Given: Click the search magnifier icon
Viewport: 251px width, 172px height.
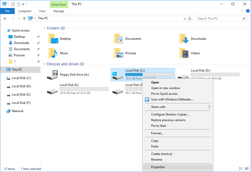Looking at the screenshot, I should click(244, 19).
